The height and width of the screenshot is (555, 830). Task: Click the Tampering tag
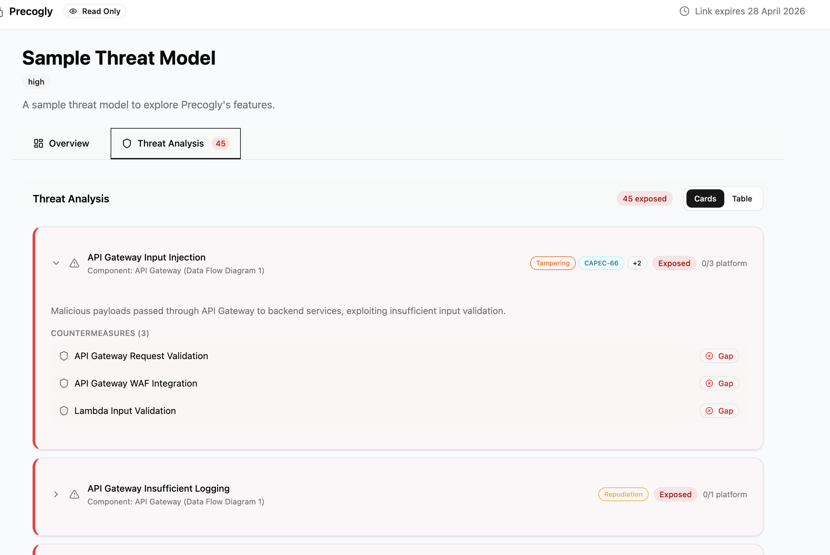click(552, 263)
